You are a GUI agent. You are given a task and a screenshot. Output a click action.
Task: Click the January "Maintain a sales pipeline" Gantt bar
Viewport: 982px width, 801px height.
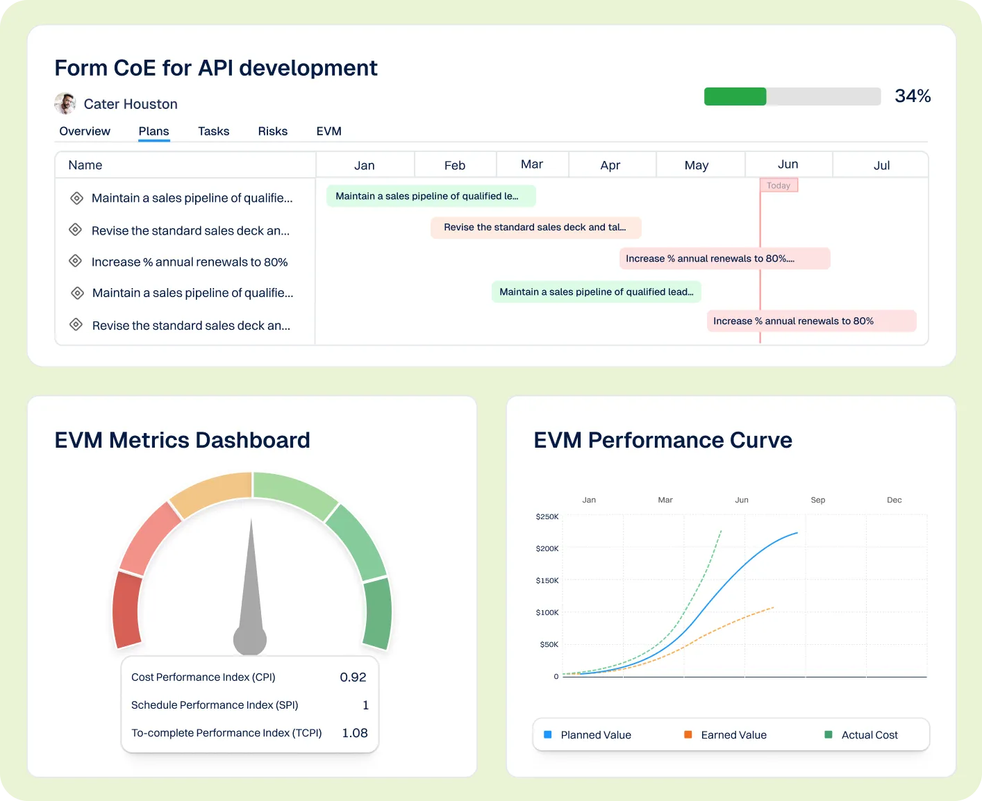[431, 196]
